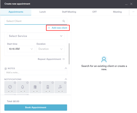Open info icon on the checkmark notification card
The width and height of the screenshot is (137, 113).
[15, 83]
